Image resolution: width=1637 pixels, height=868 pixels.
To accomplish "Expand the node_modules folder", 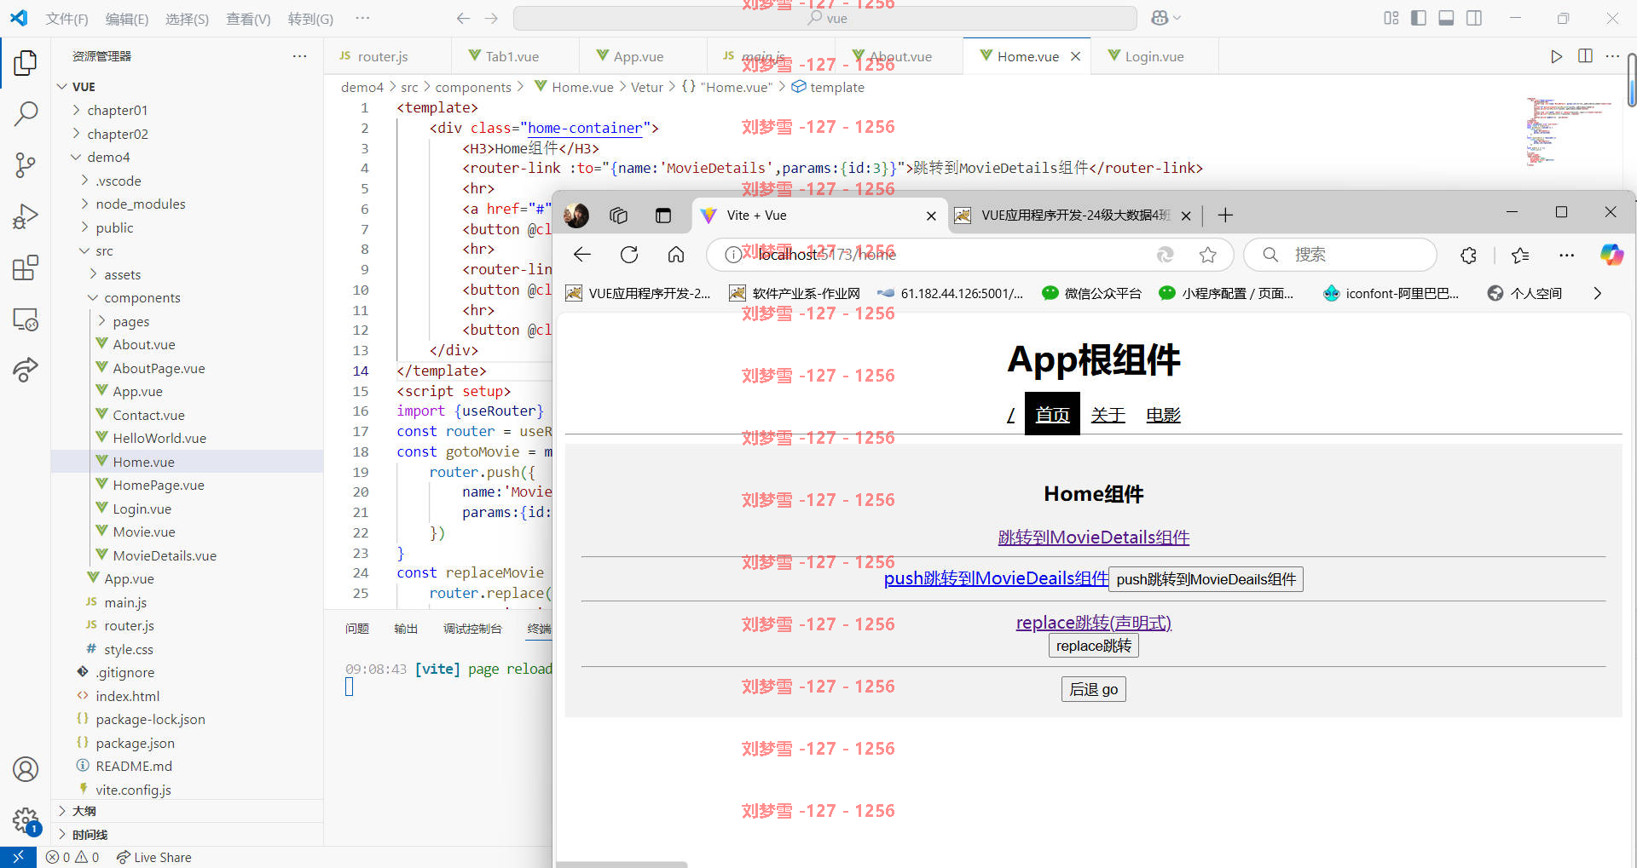I will (84, 204).
